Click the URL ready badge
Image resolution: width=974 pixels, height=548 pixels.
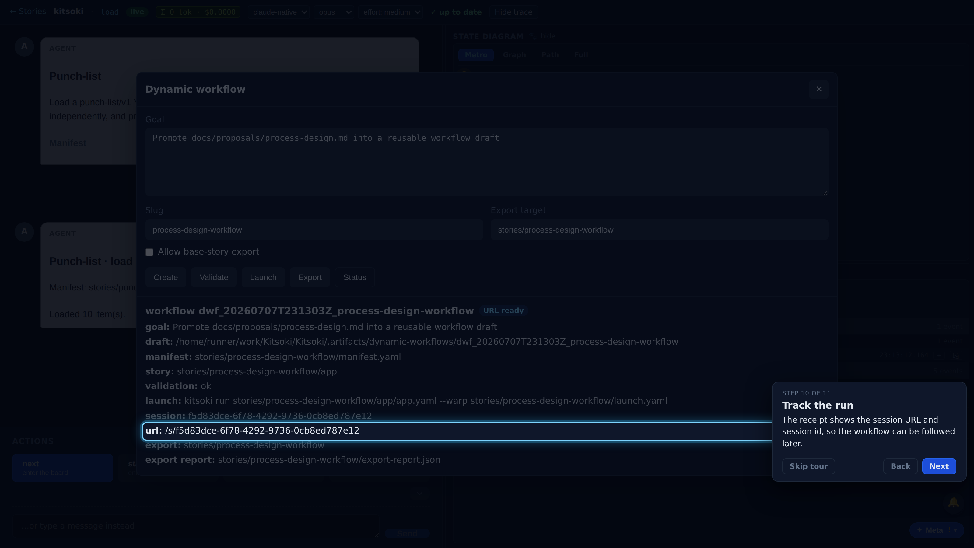coord(503,311)
